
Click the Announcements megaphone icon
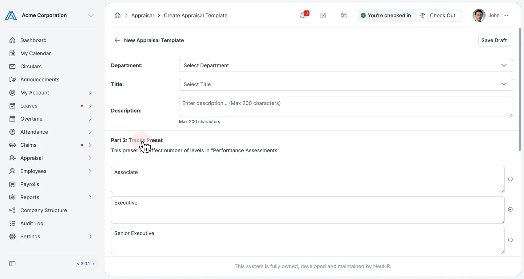[12, 80]
